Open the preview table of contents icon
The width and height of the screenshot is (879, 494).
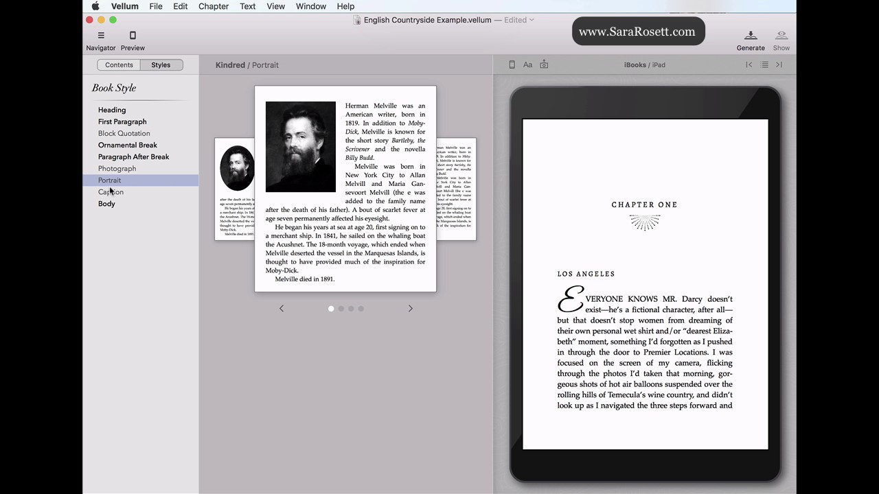coord(764,64)
